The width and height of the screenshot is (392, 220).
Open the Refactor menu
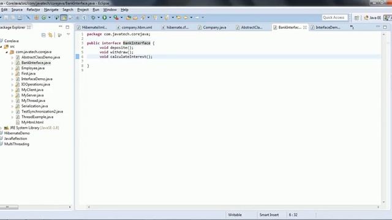33,10
